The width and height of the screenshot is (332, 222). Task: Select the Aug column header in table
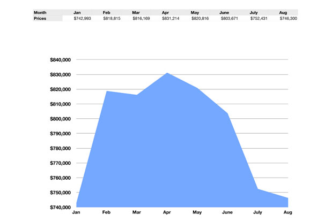click(x=283, y=12)
